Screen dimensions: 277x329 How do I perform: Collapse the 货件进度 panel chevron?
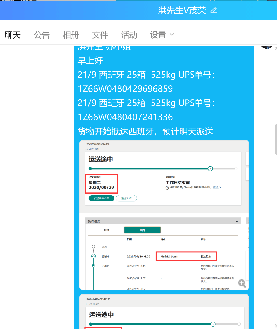click(237, 221)
